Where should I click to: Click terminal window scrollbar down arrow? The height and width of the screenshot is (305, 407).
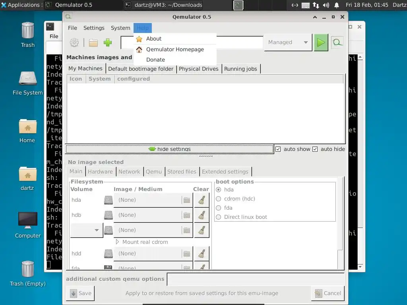(360, 266)
